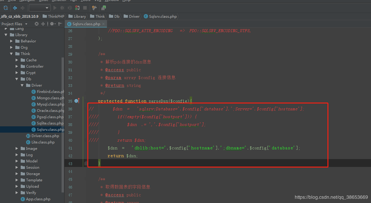The image size is (371, 203).
Task: Select the Upload folder
Action: (32, 186)
